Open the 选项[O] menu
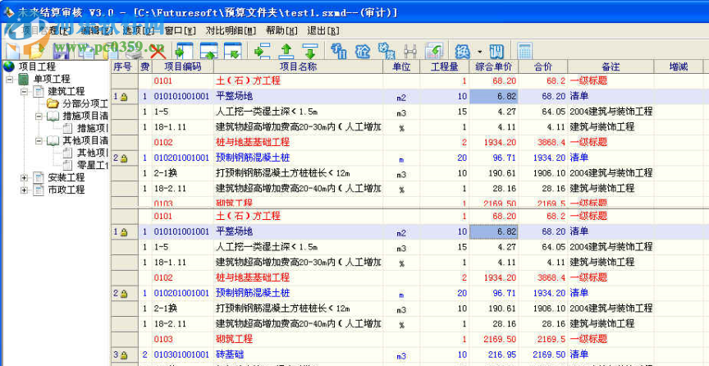The image size is (709, 366). [x=139, y=30]
